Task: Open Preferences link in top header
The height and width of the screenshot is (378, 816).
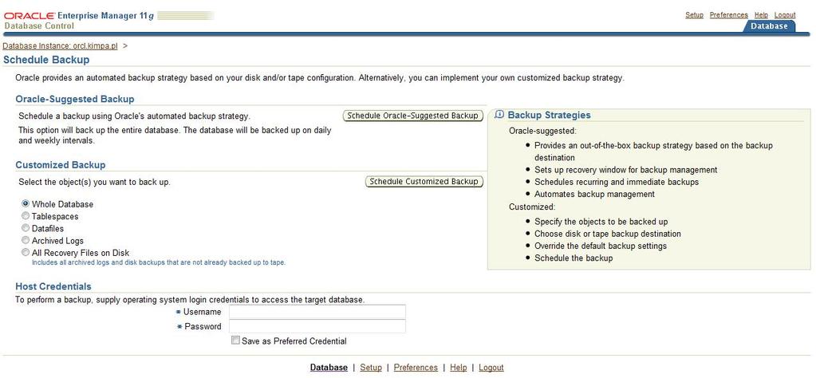Action: (x=728, y=15)
